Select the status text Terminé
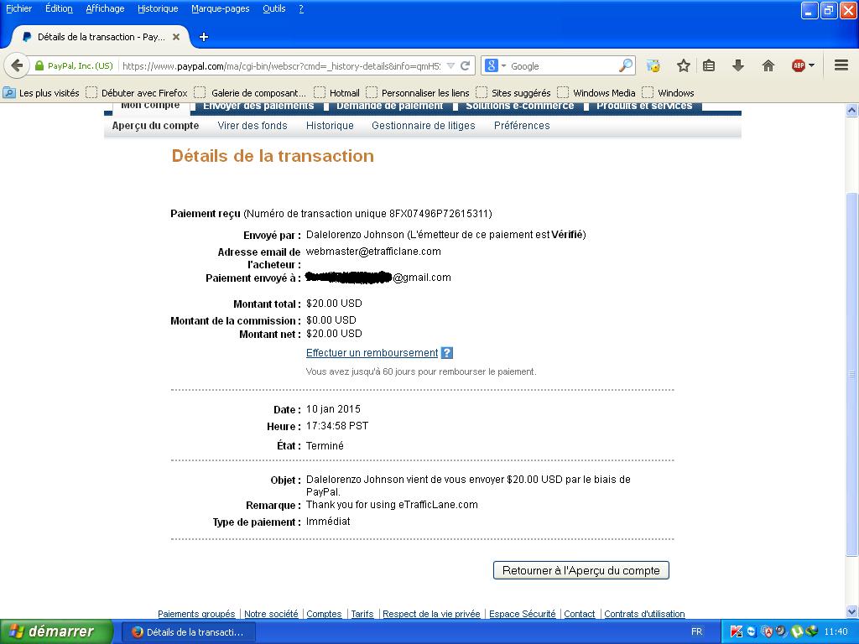The height and width of the screenshot is (644, 859). (325, 446)
